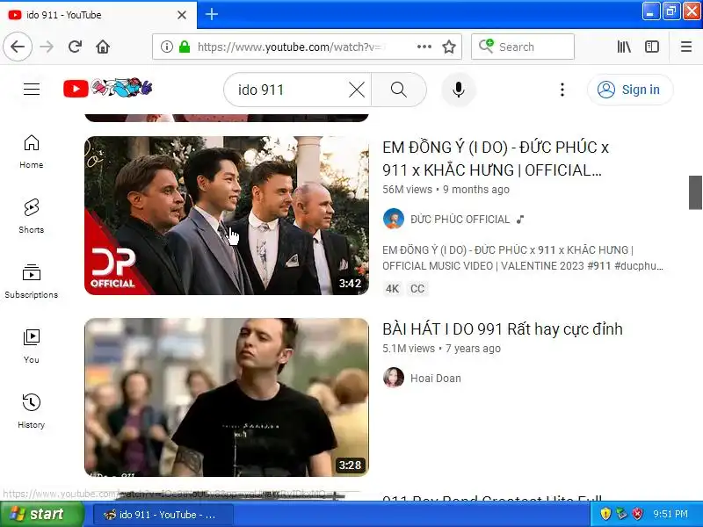Click the CC badge on first video
Image resolution: width=703 pixels, height=527 pixels.
click(417, 289)
